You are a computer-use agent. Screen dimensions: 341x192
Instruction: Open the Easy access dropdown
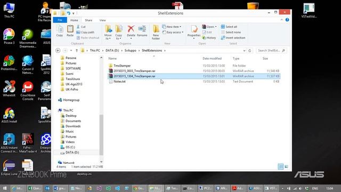173,32
